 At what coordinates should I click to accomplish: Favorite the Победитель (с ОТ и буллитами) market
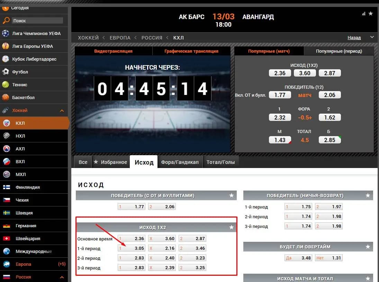(x=231, y=195)
